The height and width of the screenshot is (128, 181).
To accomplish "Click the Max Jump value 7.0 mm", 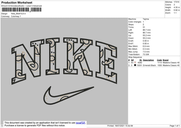I will (x=146, y=52).
